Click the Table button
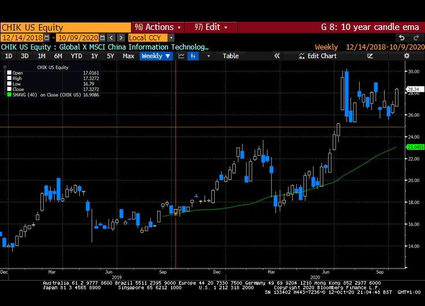The height and width of the screenshot is (306, 425). 230,56
